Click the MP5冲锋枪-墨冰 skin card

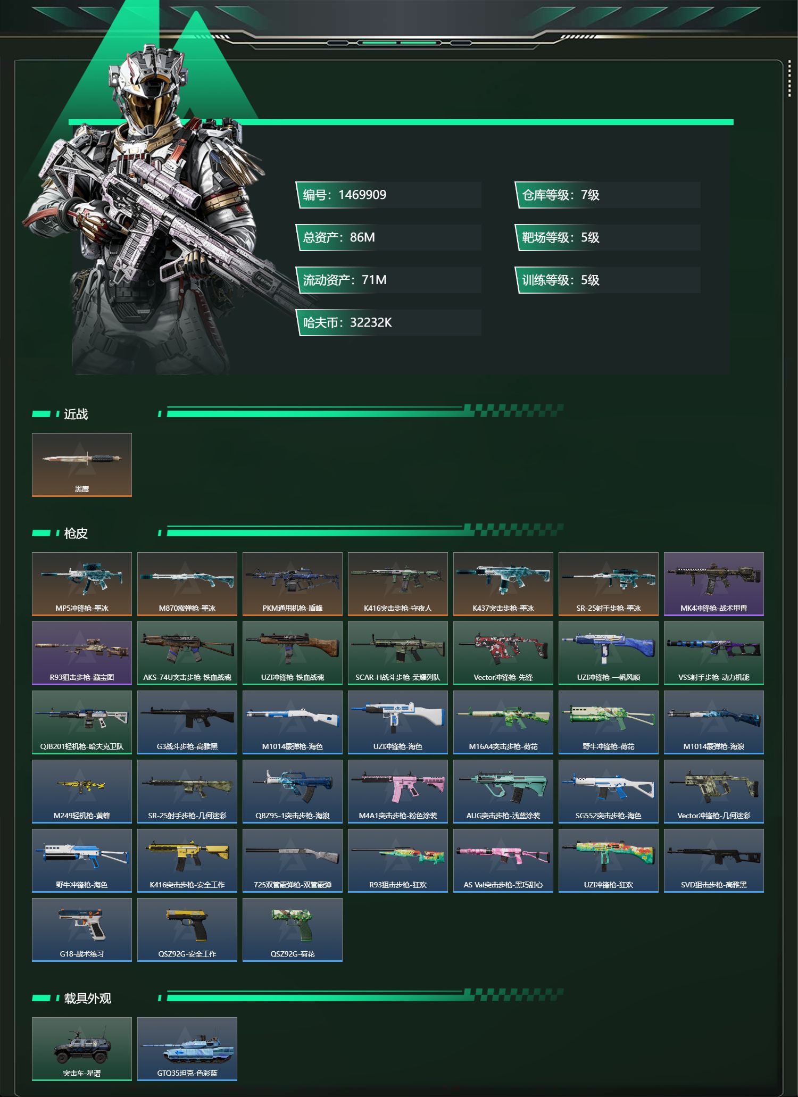tap(82, 584)
